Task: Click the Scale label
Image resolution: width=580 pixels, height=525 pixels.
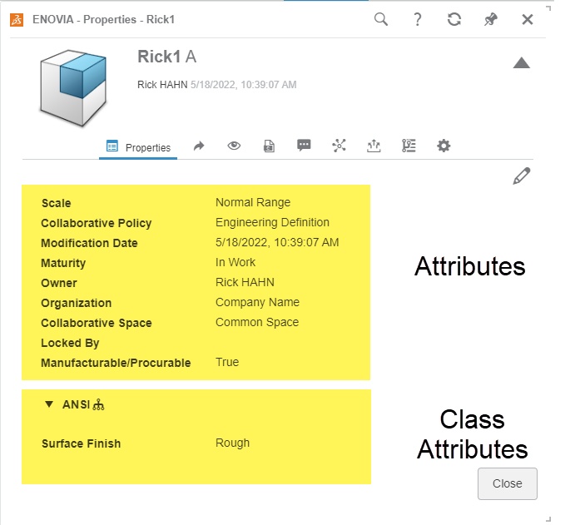Action: click(57, 203)
